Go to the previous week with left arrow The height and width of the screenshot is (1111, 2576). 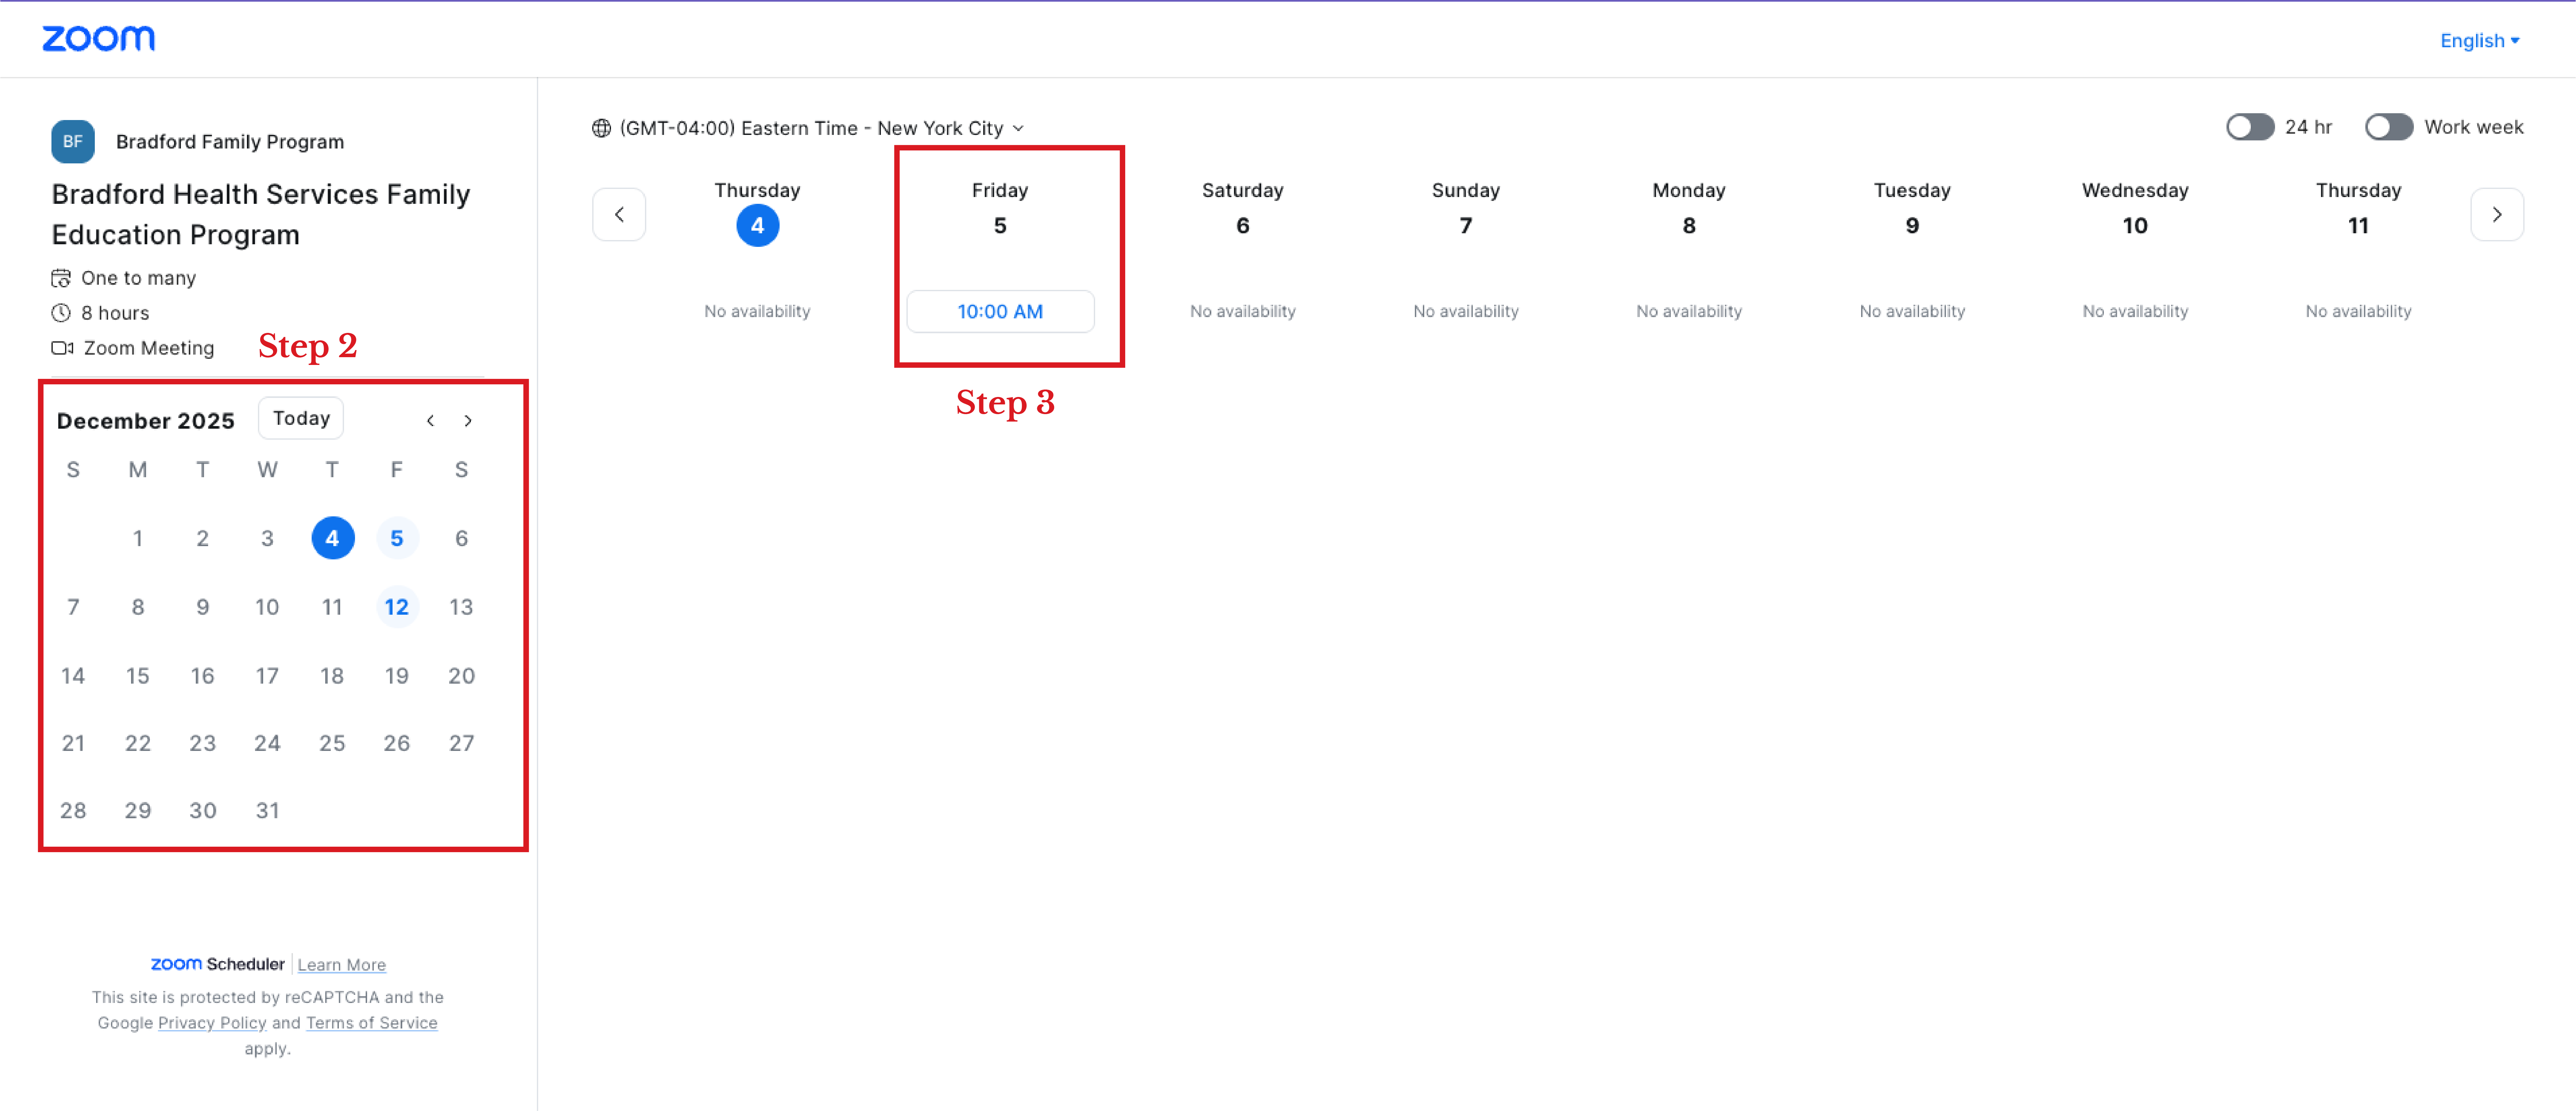(x=619, y=214)
